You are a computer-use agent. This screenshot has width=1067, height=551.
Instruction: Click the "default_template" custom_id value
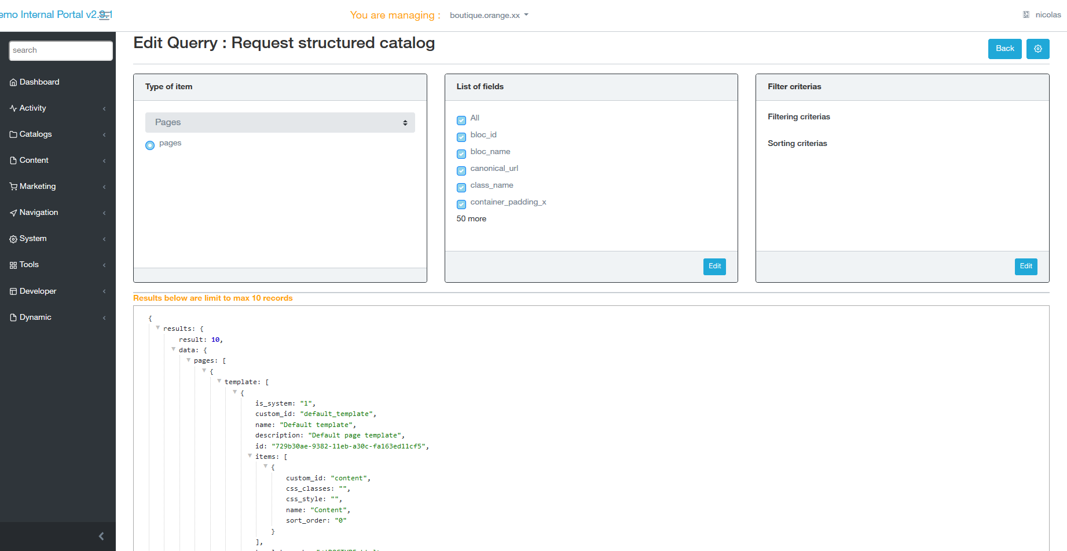tap(337, 414)
